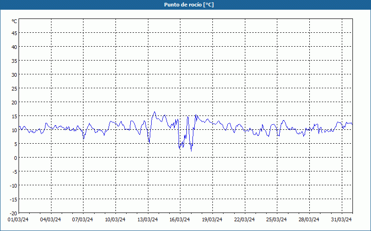Click the y-axis value 30
The image size is (371, 231).
[x=14, y=75]
